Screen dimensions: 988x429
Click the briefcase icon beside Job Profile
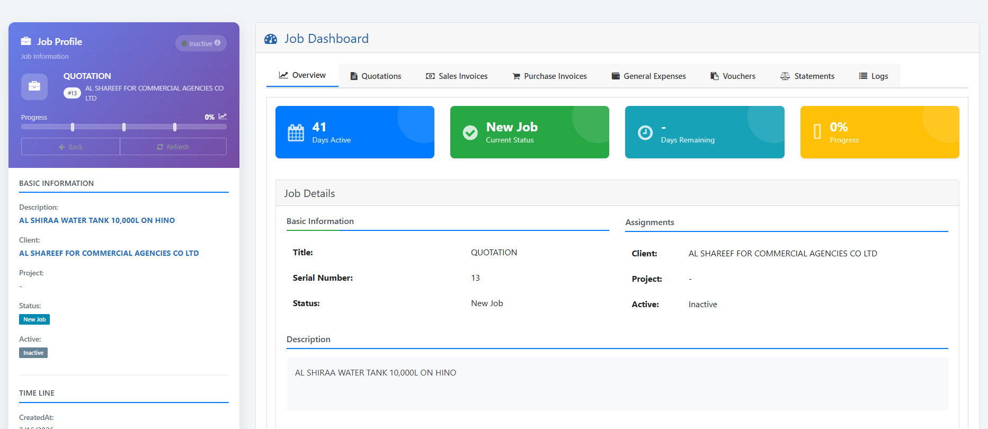(x=26, y=41)
